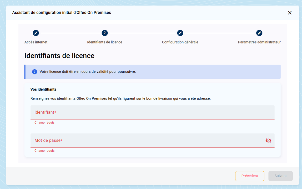Click the blue info icon in the banner
This screenshot has width=302, height=189.
34,72
